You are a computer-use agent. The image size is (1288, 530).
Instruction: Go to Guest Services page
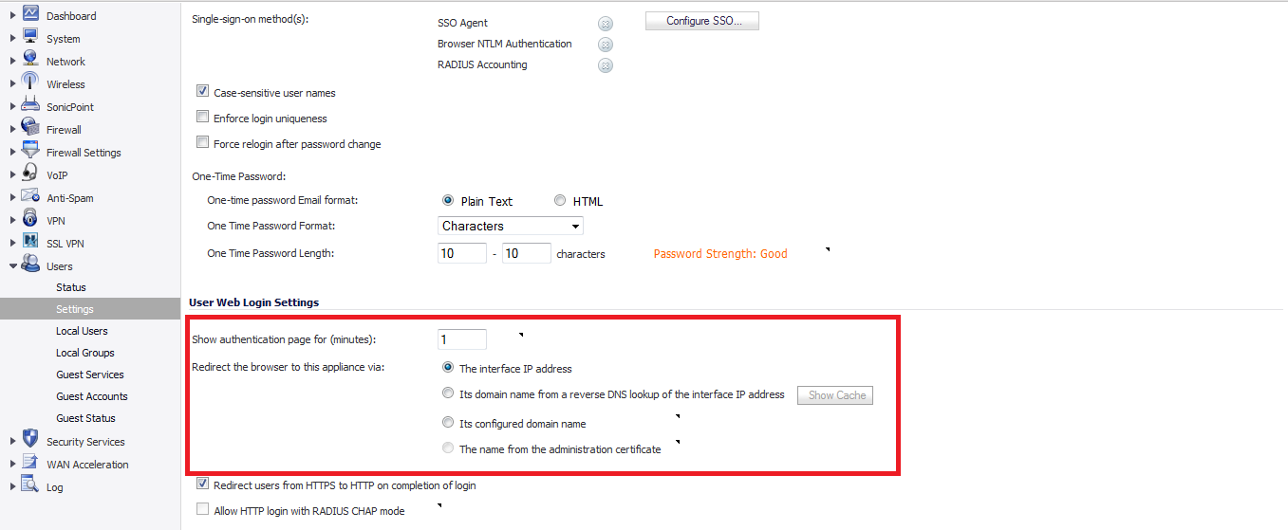(89, 375)
